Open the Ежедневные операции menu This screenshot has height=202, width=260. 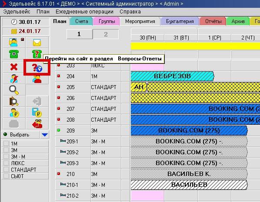(x=84, y=12)
